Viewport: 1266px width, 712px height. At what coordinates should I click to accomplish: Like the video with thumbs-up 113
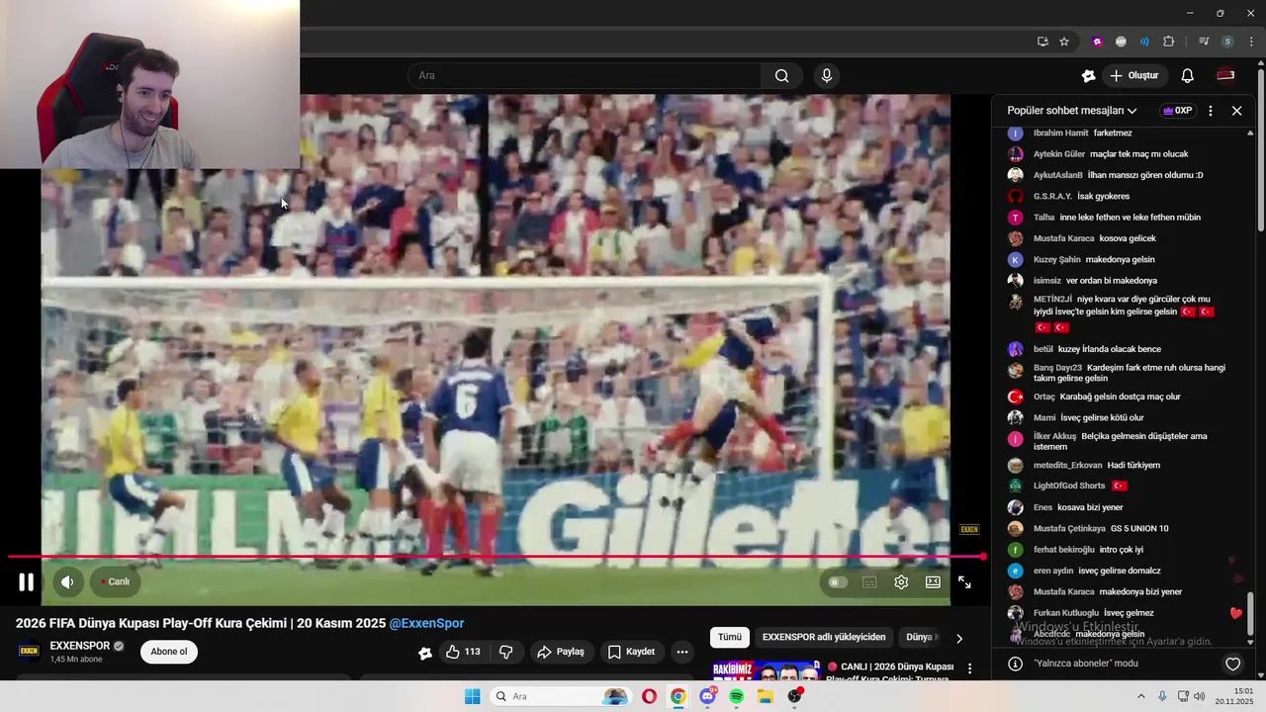tap(463, 652)
